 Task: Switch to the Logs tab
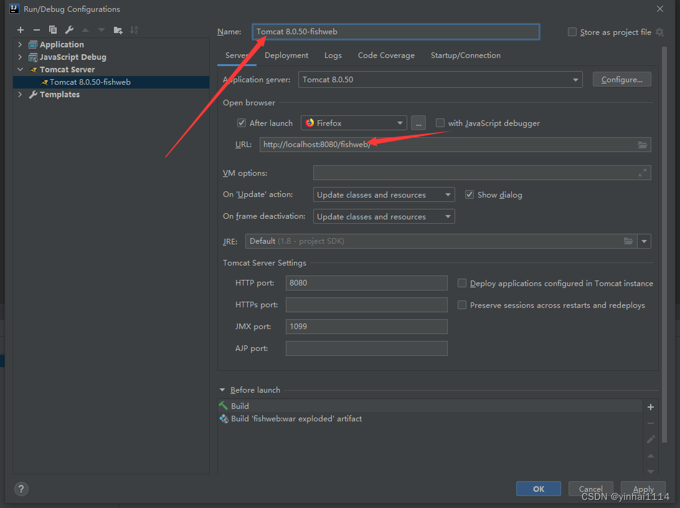tap(333, 55)
